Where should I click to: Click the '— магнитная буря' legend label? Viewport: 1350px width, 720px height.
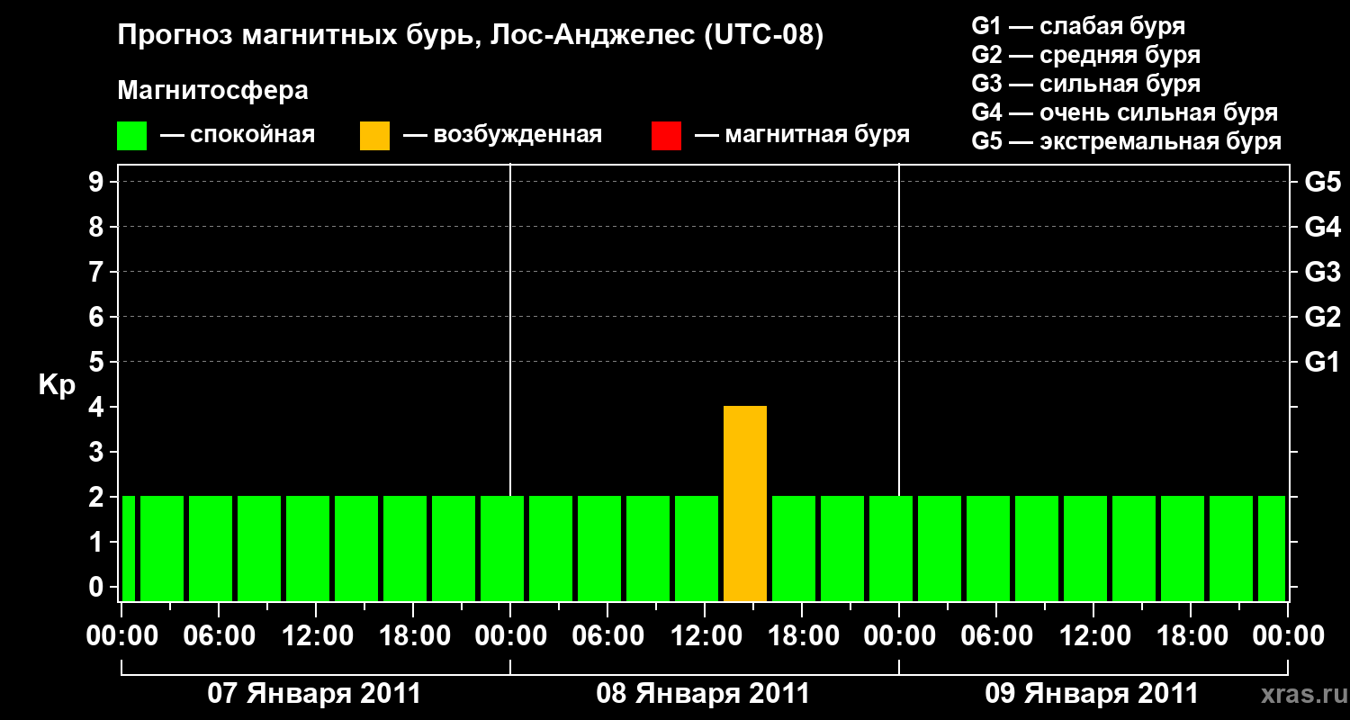pos(802,136)
